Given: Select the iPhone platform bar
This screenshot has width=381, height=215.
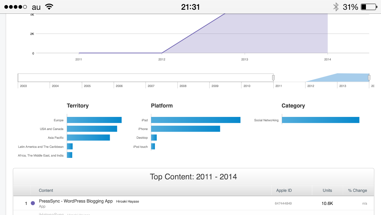Looking at the screenshot, I should pos(185,129).
